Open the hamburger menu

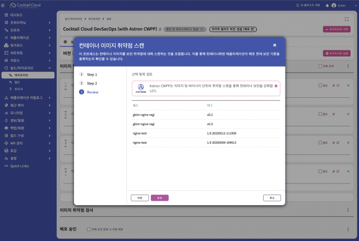click(x=3, y=5)
